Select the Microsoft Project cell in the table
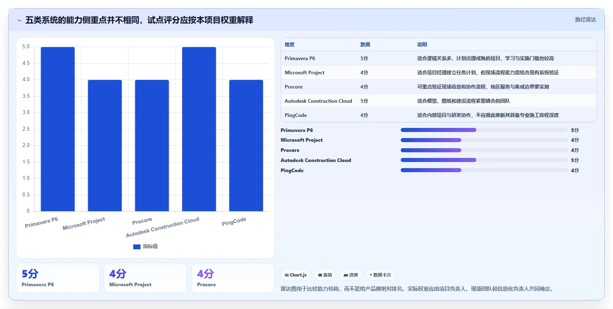 [x=305, y=73]
